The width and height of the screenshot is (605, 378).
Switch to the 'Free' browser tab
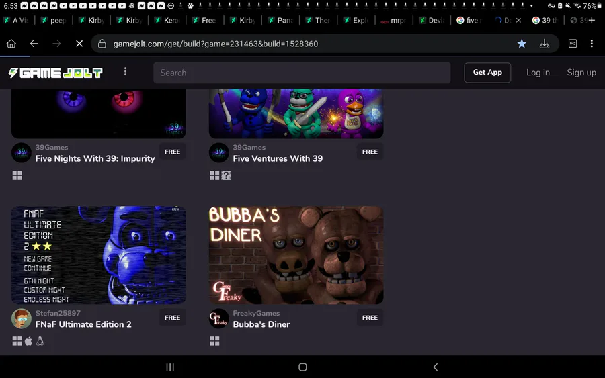coord(205,20)
